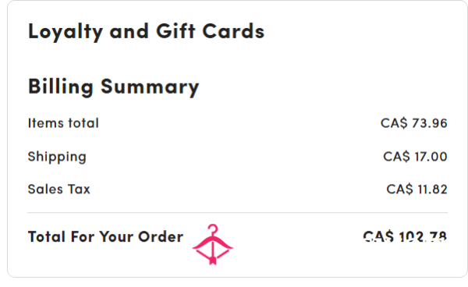Select the CA$ 102.78 order total
Screen dimensions: 468x287
[x=405, y=236]
